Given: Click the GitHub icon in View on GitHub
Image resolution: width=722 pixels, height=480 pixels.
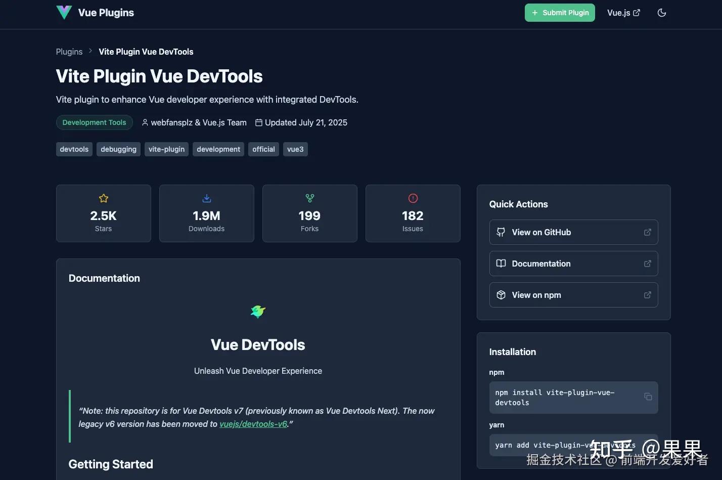Looking at the screenshot, I should coord(501,232).
